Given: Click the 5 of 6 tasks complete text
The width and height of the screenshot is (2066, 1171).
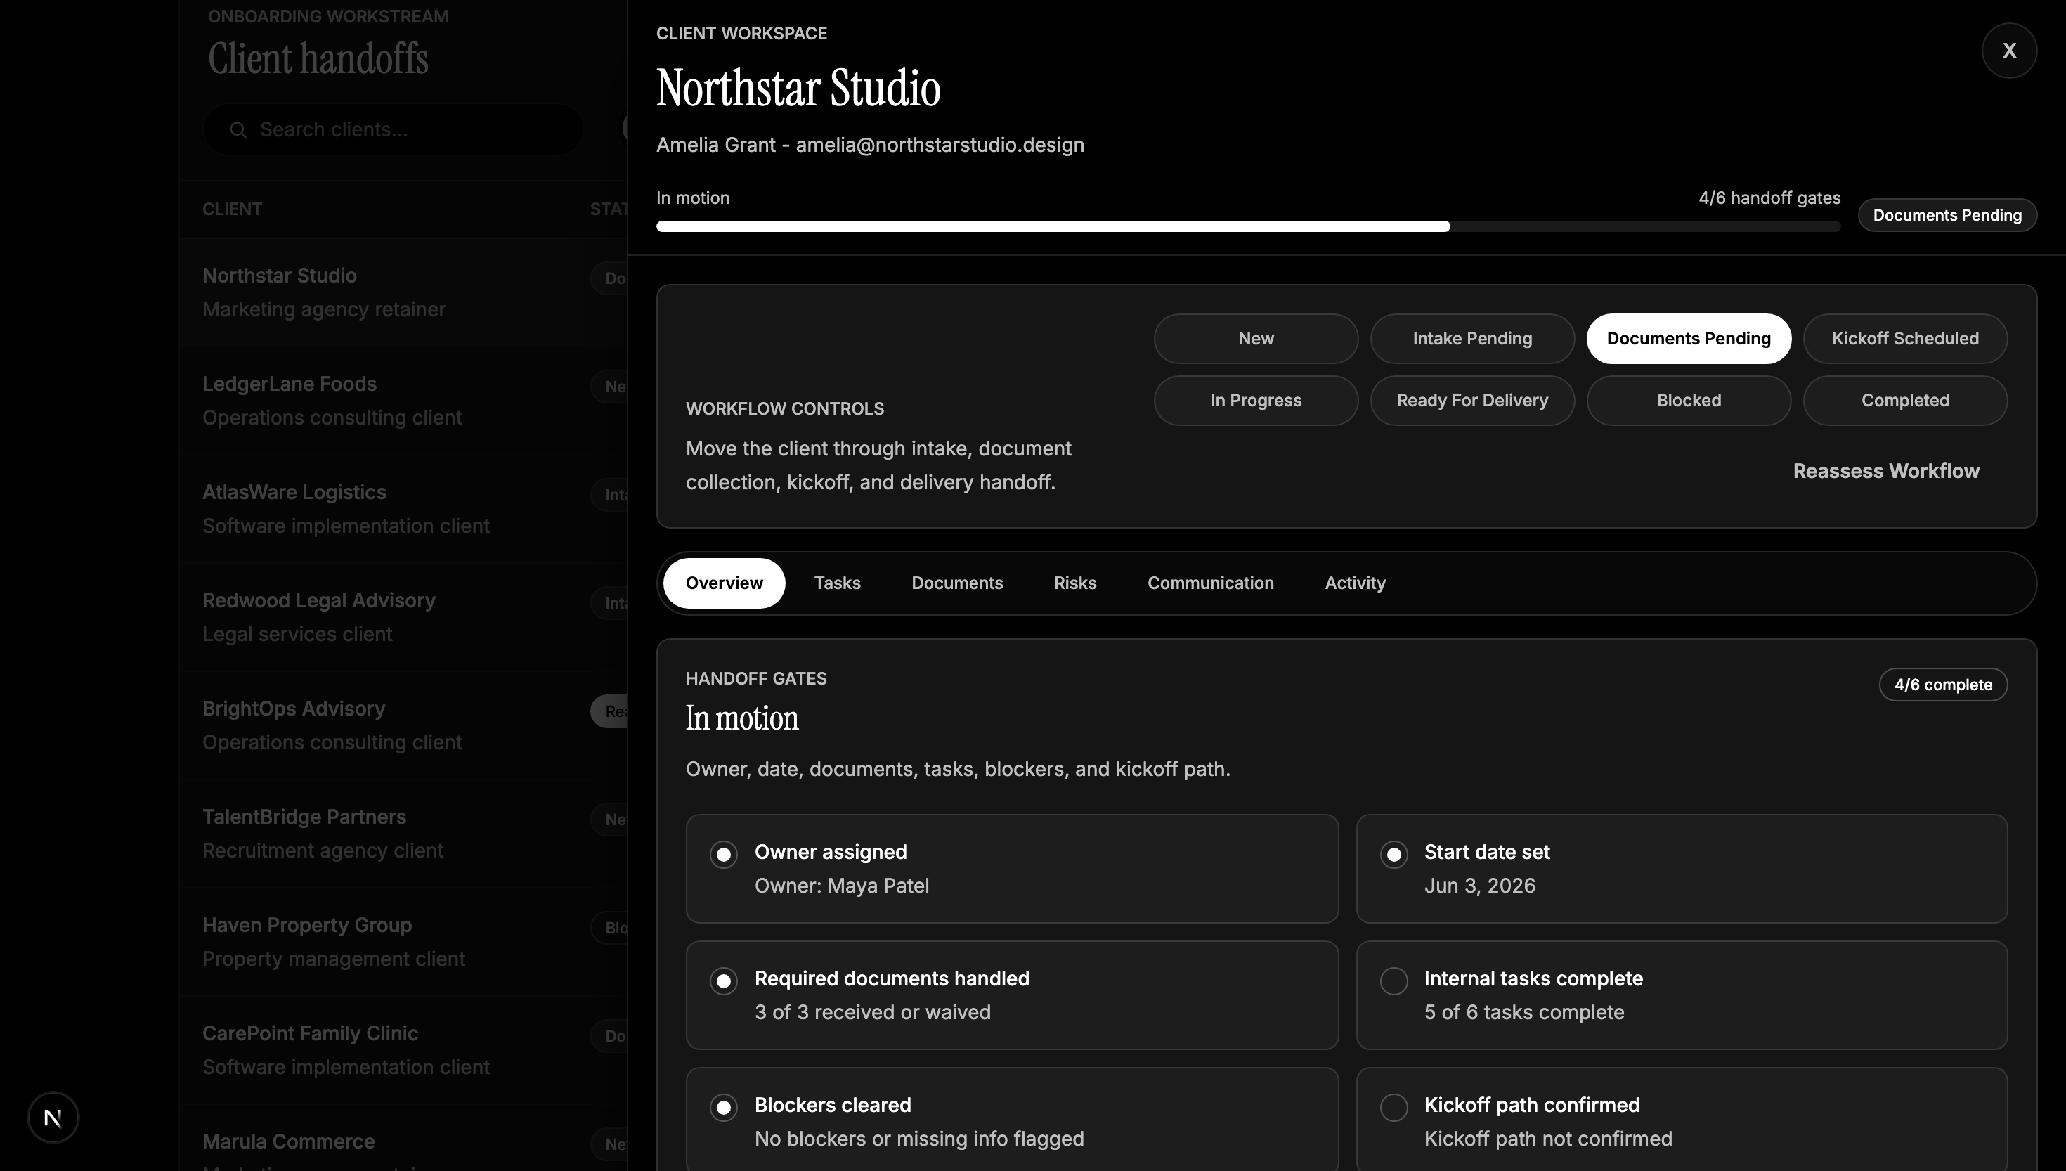Looking at the screenshot, I should click(1524, 1013).
